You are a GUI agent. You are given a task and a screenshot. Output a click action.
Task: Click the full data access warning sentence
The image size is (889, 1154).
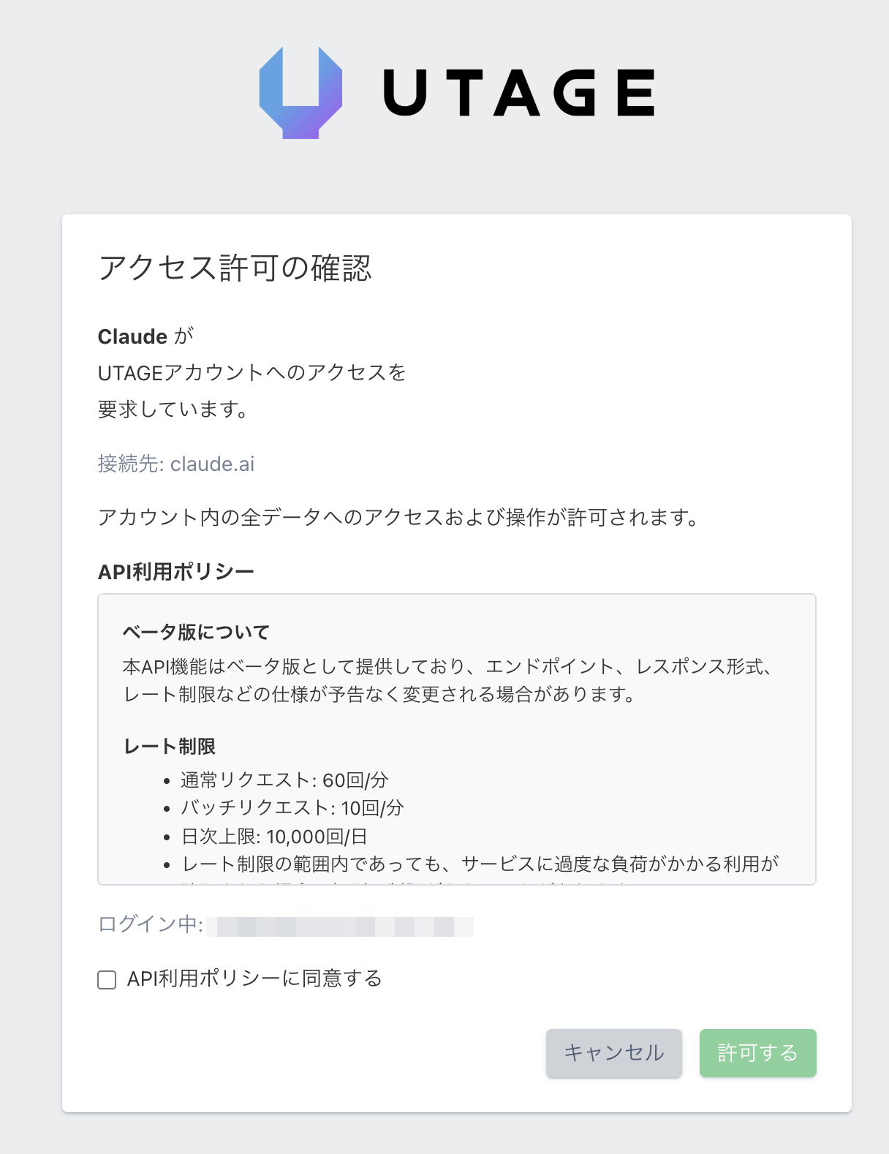[399, 518]
